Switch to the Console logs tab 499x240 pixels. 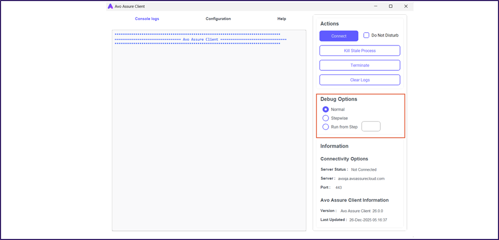[x=147, y=19]
